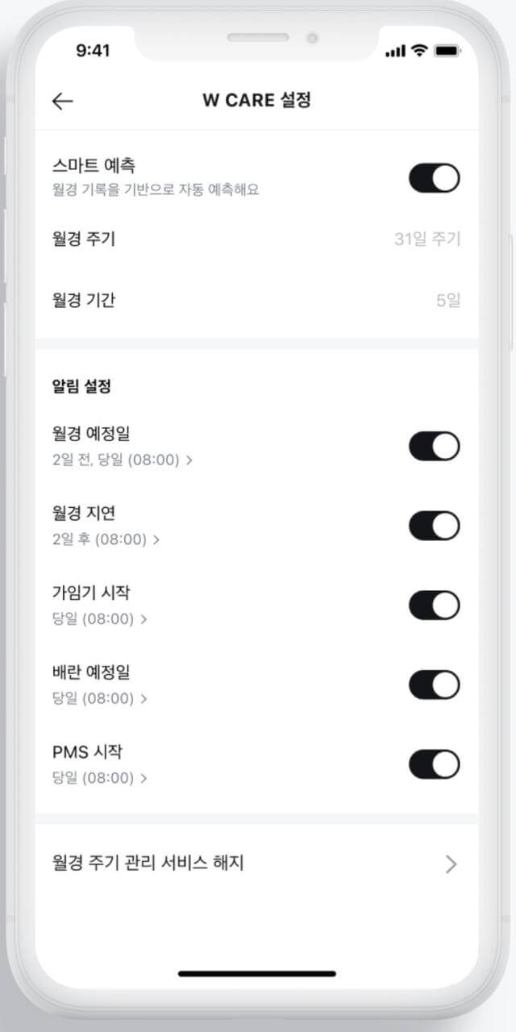This screenshot has width=516, height=1032.
Task: Toggle the PMS 시작 notification switch
Action: pyautogui.click(x=434, y=764)
